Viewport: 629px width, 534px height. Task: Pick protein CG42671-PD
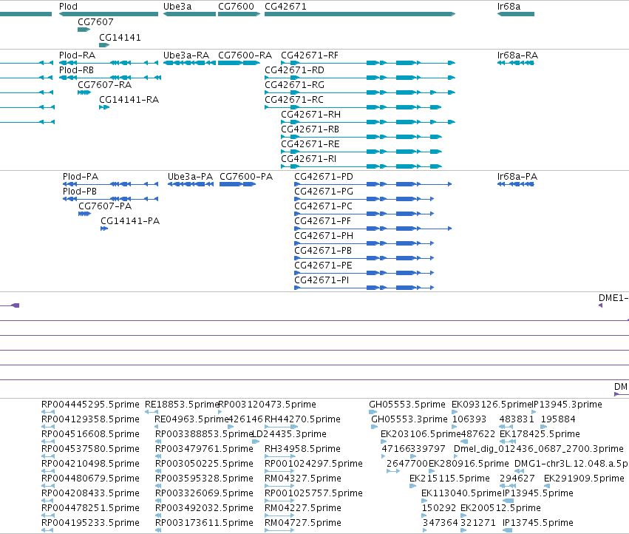tap(324, 177)
